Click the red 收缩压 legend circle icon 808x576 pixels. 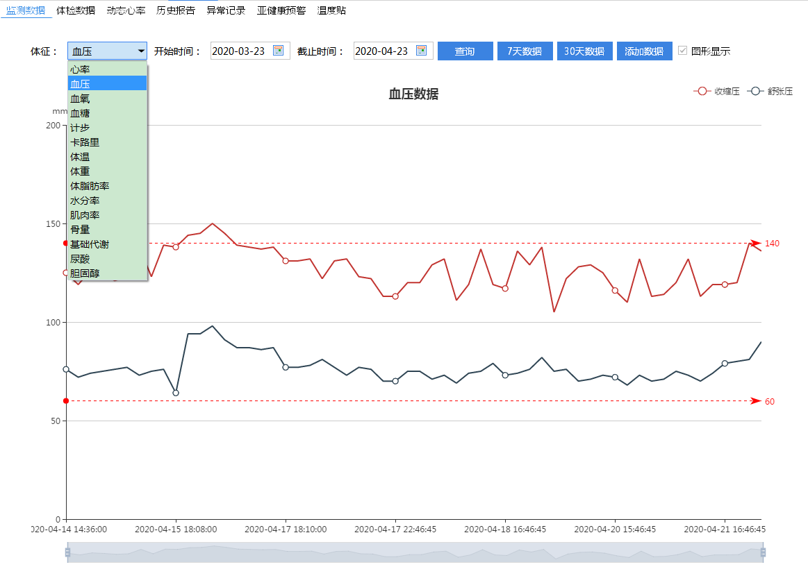click(x=703, y=91)
